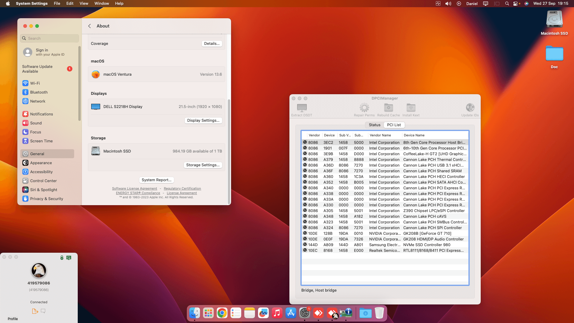This screenshot has height=323, width=574.
Task: Open Control Center in the menu bar
Action: point(515,4)
